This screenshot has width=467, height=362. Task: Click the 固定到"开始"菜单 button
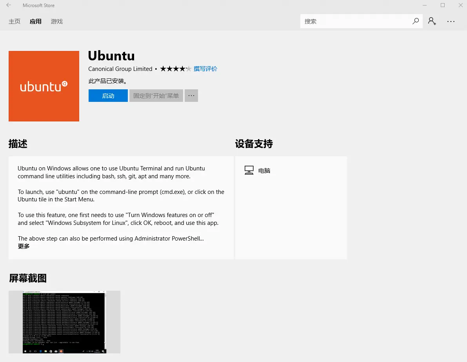[x=156, y=95]
